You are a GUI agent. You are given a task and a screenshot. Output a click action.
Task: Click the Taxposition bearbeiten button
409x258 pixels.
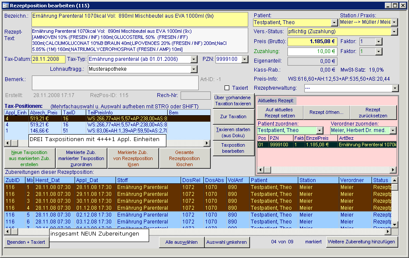click(x=233, y=148)
